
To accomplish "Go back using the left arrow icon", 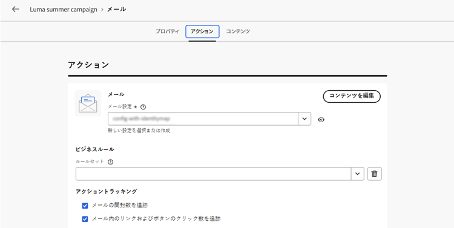I will (15, 9).
